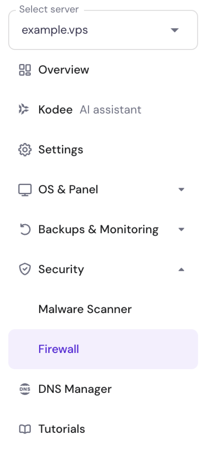Open the Kodee label
Viewport: 208px width, 449px height.
55,110
